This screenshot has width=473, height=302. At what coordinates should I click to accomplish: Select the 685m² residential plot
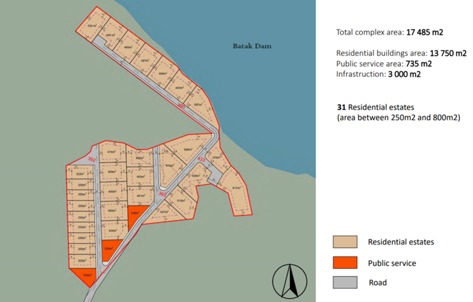coord(187,149)
